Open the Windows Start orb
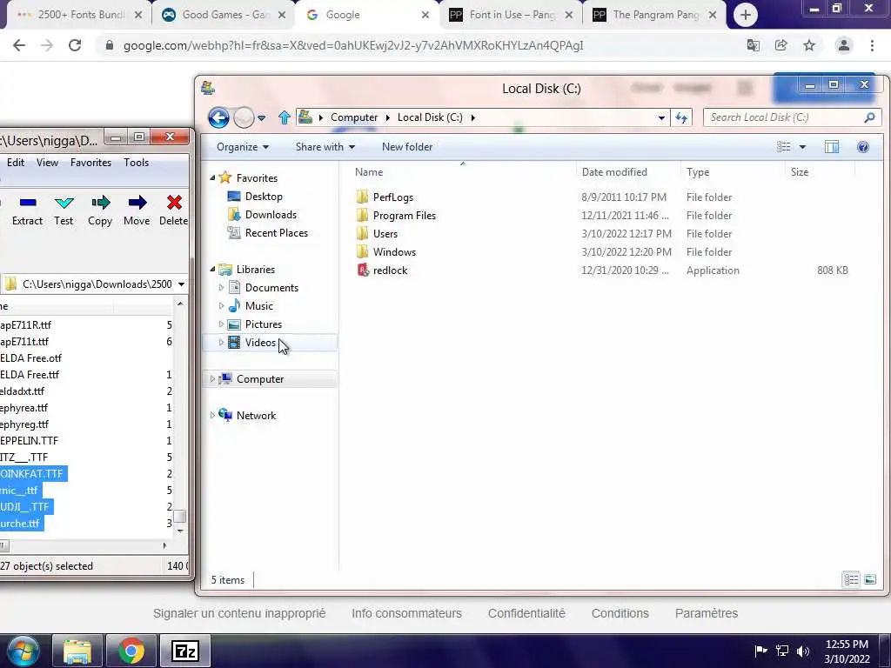 point(23,651)
